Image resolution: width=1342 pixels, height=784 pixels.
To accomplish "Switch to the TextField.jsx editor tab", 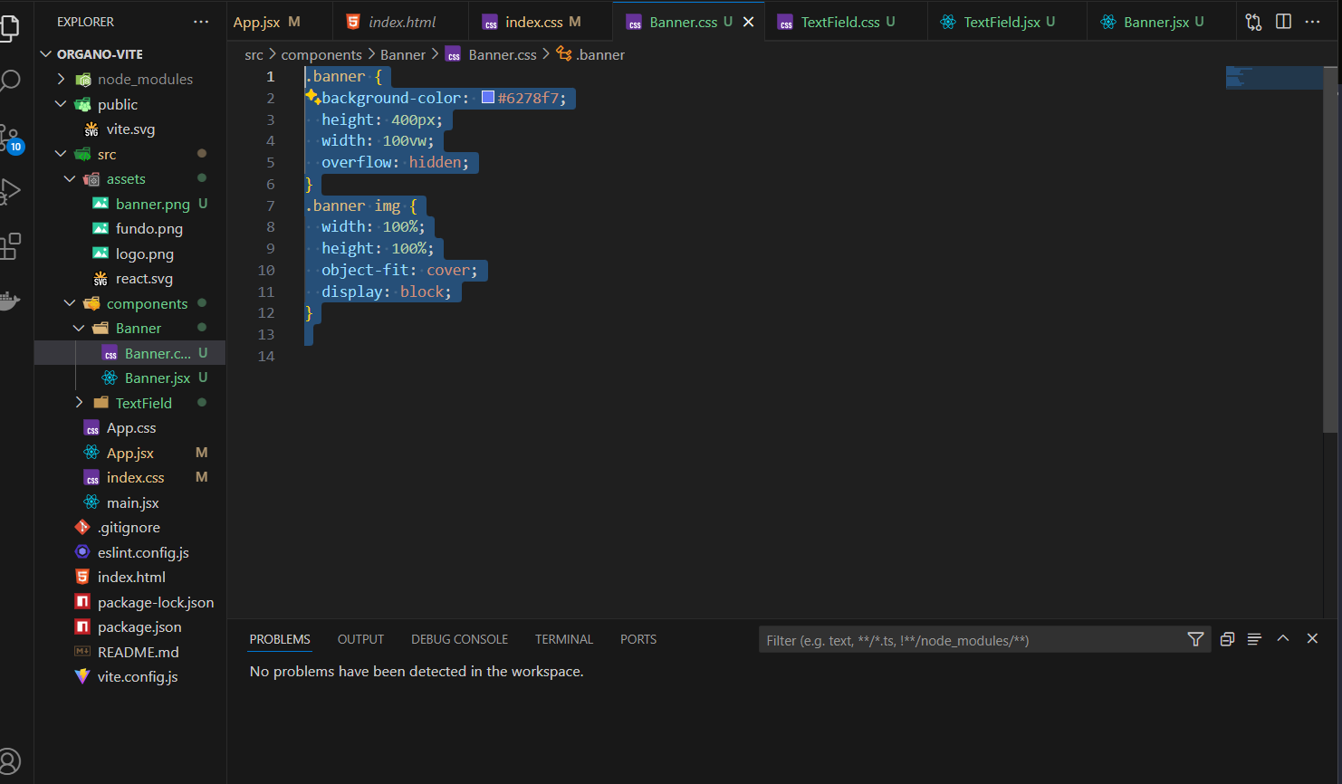I will (x=1007, y=22).
